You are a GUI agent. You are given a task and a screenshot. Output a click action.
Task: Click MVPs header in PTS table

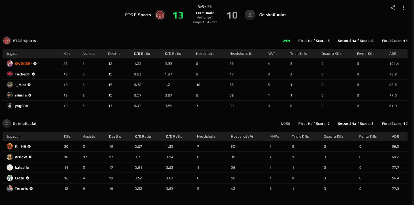click(273, 54)
